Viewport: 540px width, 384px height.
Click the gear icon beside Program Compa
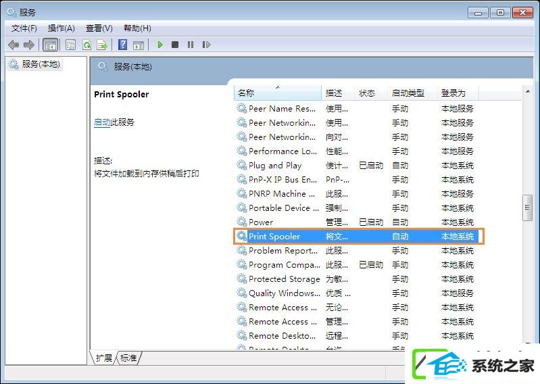[242, 264]
